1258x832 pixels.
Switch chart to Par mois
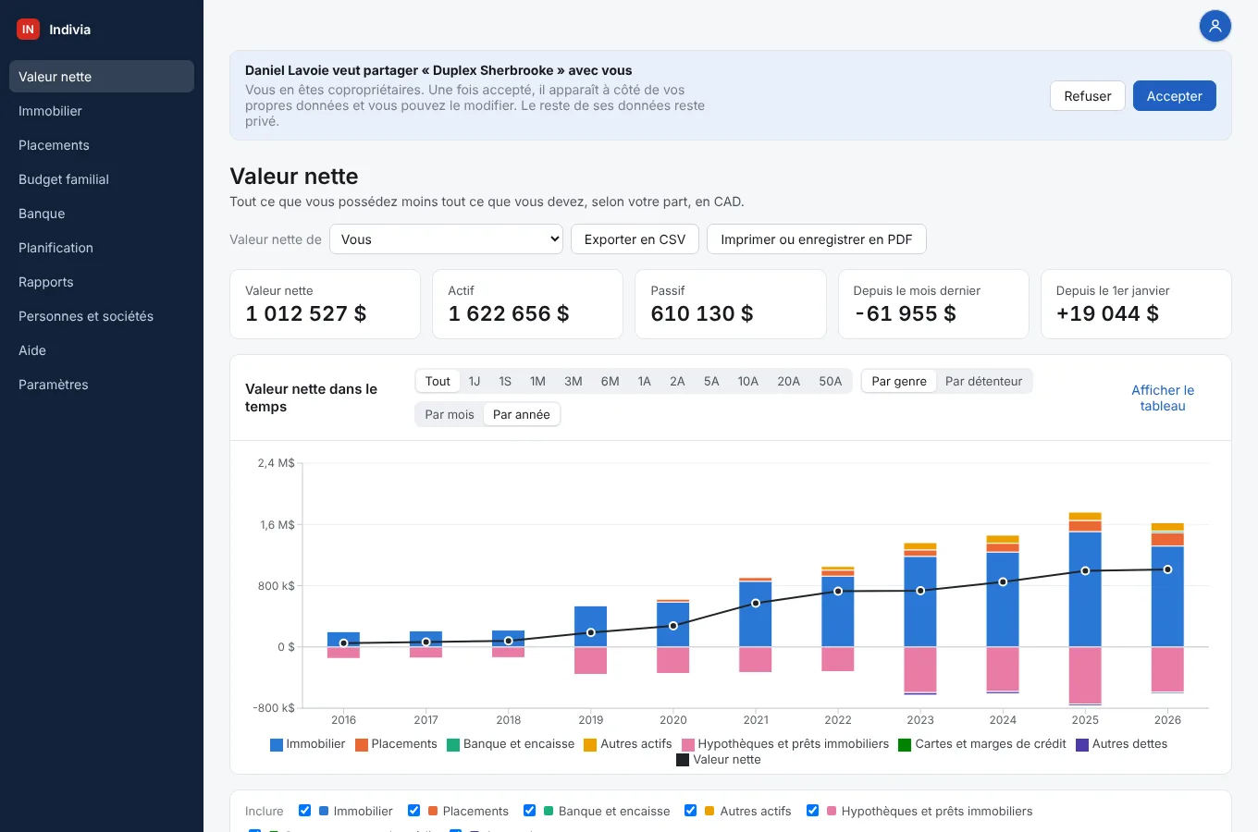(x=450, y=415)
